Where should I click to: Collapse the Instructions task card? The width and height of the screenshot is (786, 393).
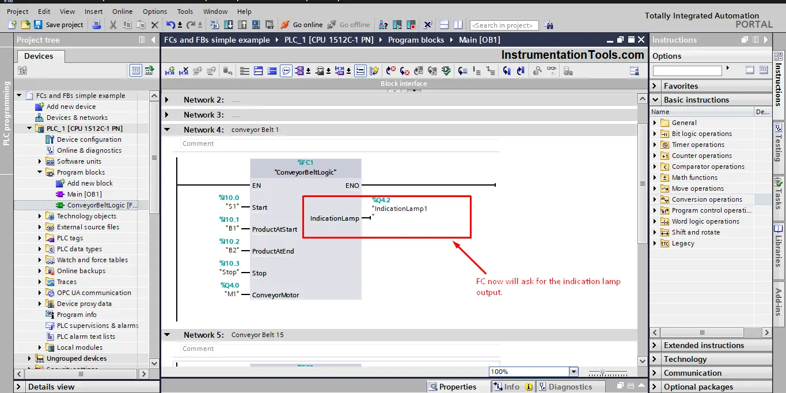[x=765, y=40]
